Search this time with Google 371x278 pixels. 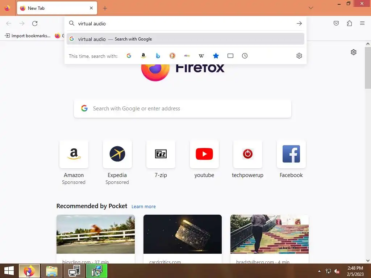click(x=129, y=56)
